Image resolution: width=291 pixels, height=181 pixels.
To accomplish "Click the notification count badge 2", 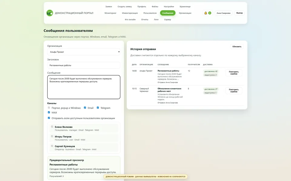I will pyautogui.click(x=209, y=13).
